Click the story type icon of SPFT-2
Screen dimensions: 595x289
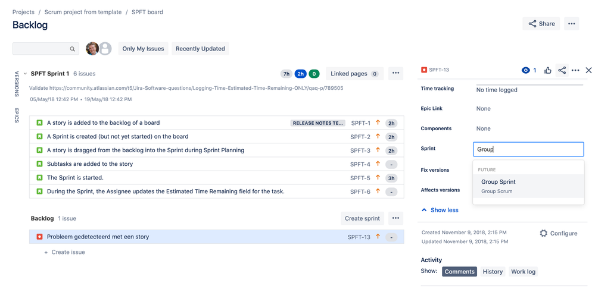(39, 136)
